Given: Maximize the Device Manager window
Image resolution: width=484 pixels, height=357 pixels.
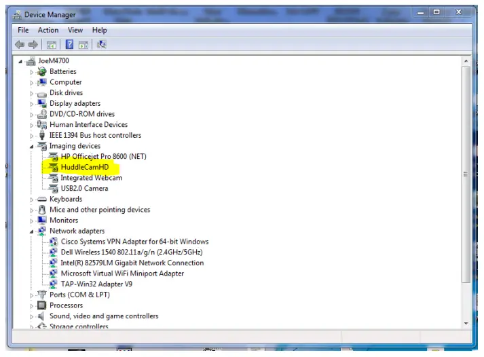Looking at the screenshot, I should pos(436,12).
